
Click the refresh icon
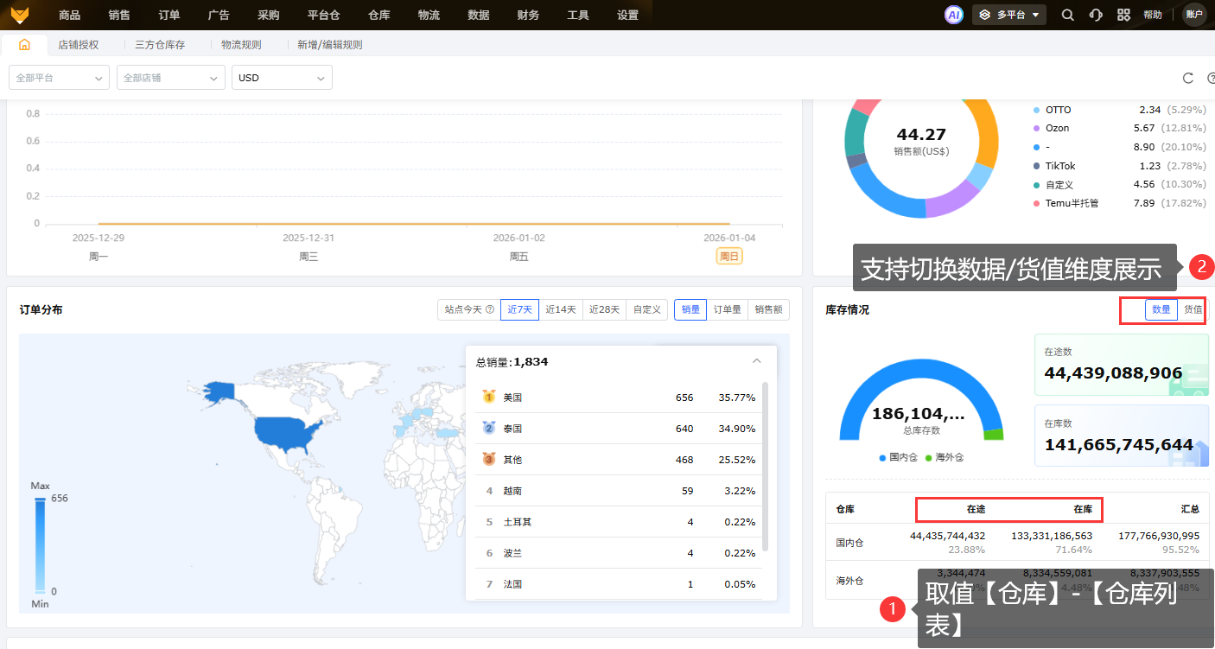1188,78
